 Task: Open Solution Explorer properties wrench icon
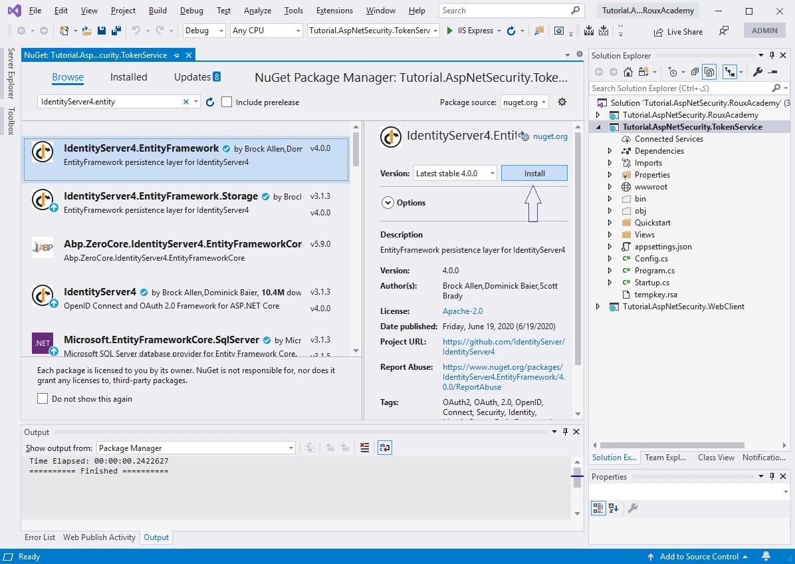[x=758, y=70]
